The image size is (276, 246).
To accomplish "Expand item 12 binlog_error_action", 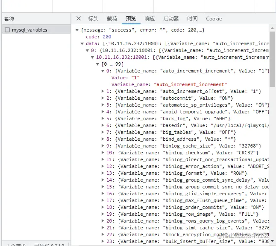I will pyautogui.click(x=103, y=166).
